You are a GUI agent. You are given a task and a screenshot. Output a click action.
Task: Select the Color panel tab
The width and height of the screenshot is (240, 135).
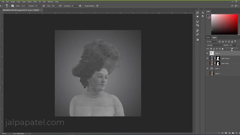point(208,12)
